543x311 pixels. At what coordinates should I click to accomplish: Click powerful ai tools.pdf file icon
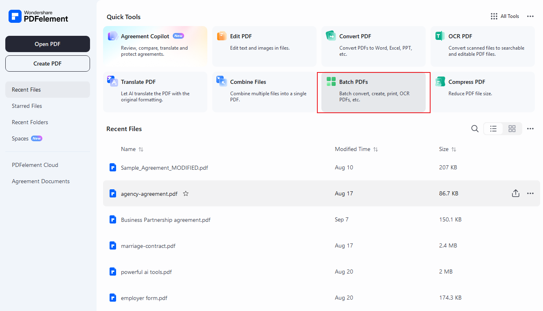113,272
